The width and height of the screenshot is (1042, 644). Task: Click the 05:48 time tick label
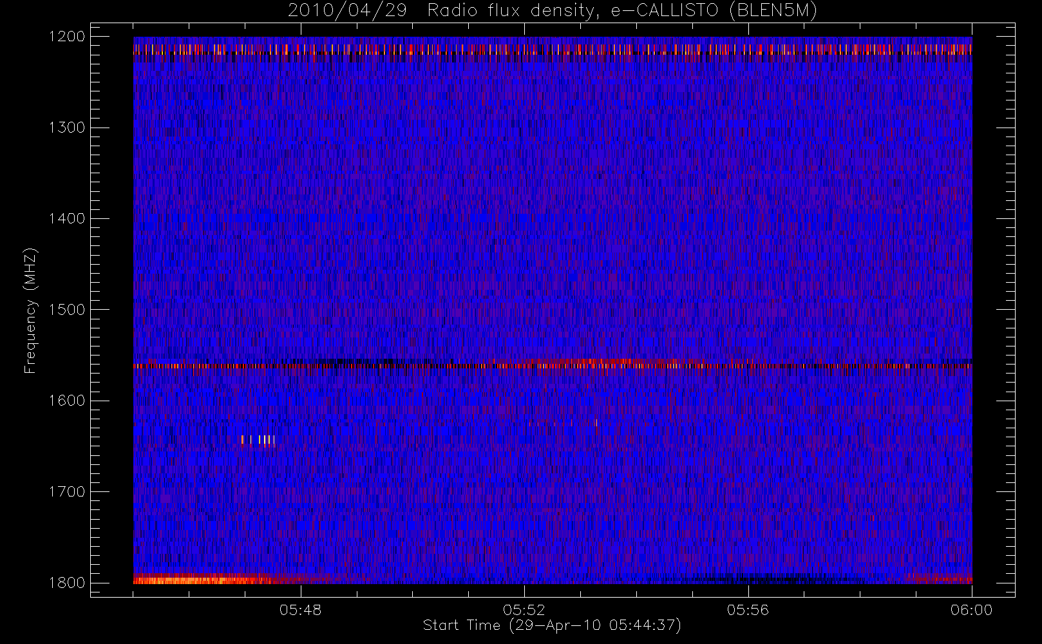301,610
